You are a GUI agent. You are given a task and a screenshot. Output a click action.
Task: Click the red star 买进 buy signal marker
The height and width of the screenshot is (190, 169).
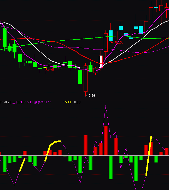pos(50,69)
